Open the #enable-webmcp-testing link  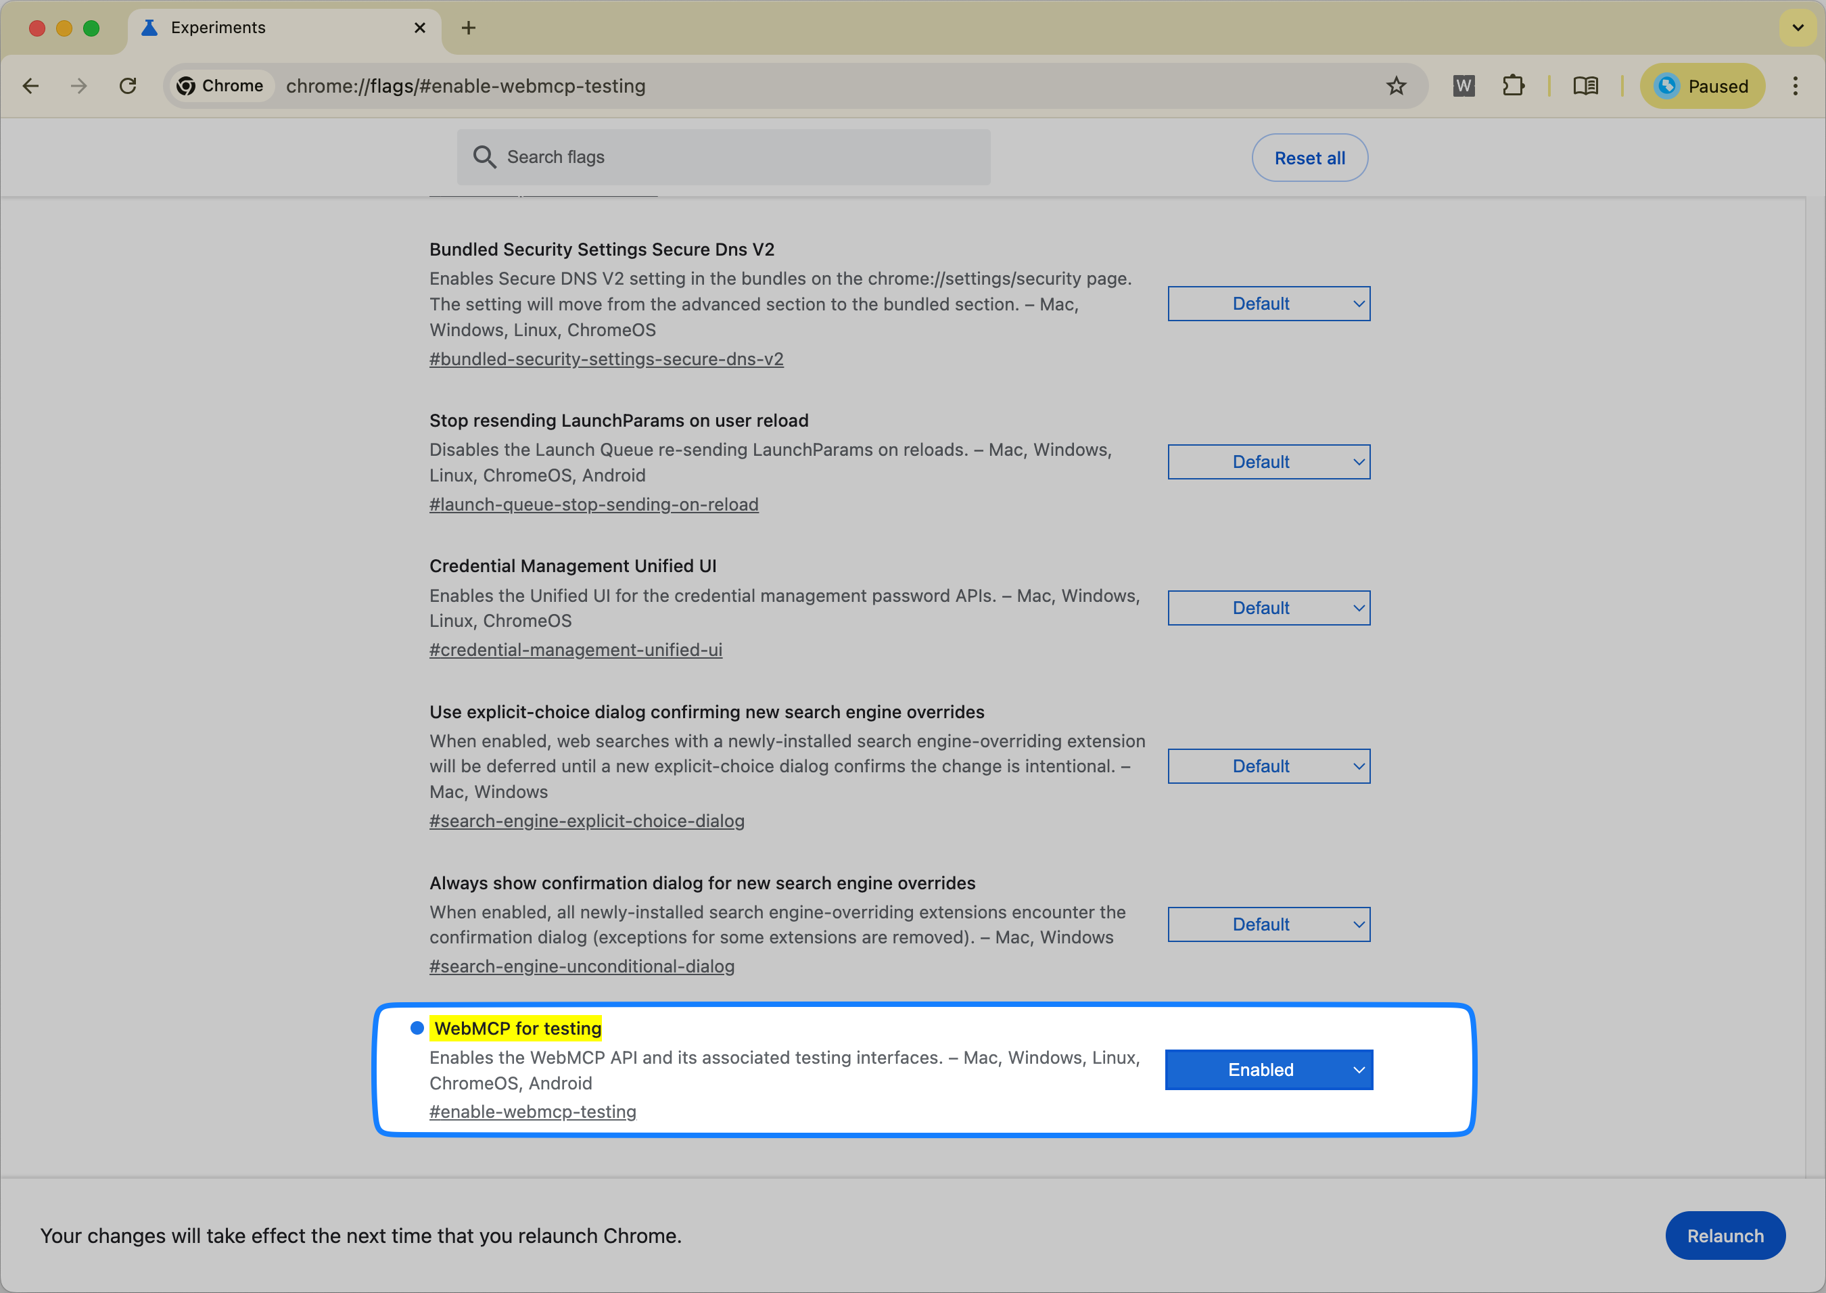[532, 1112]
